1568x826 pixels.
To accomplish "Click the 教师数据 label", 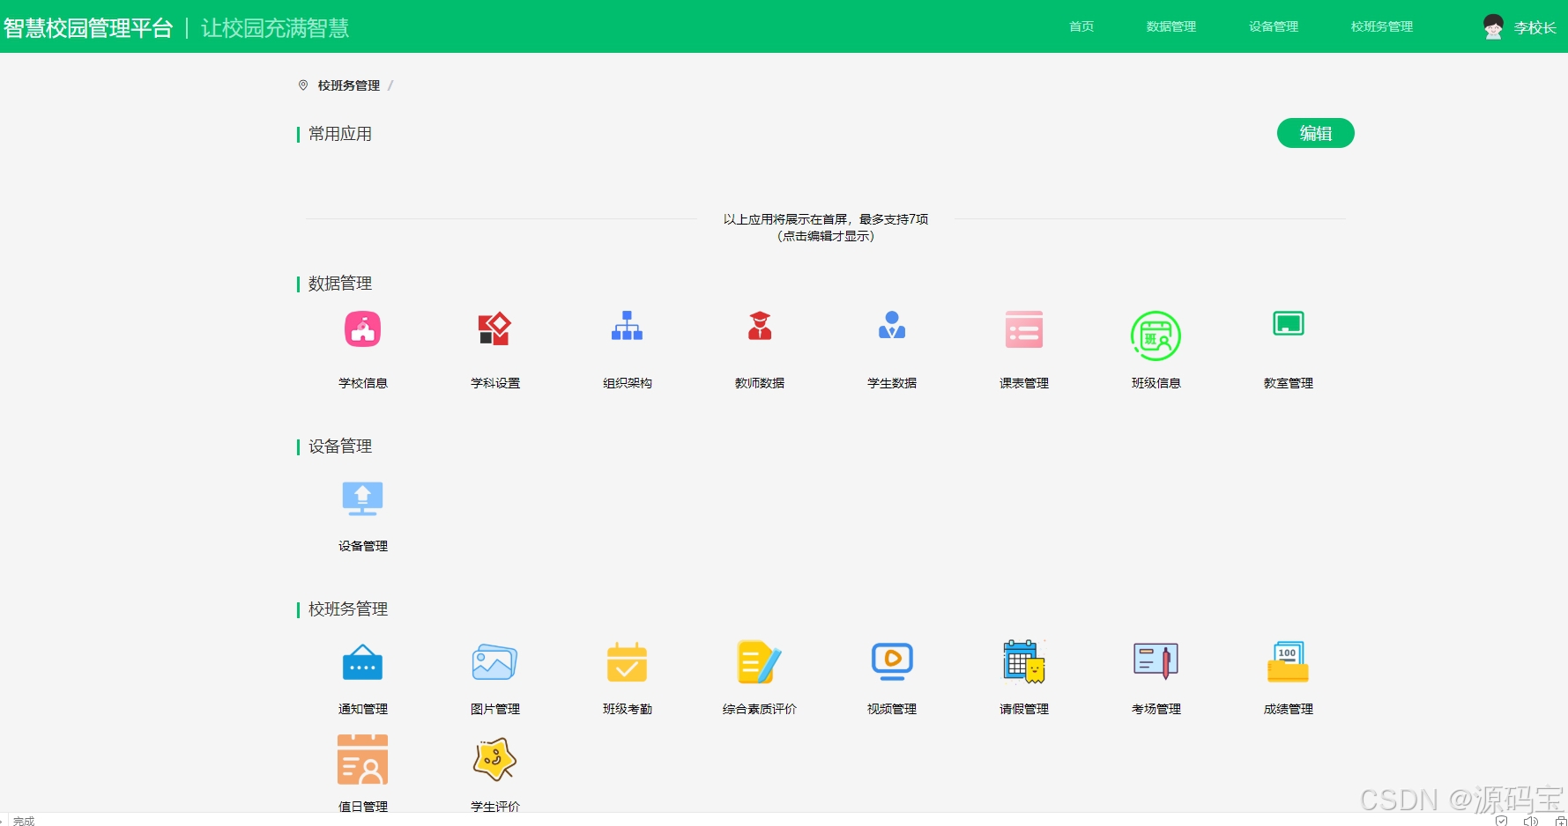I will (x=760, y=383).
